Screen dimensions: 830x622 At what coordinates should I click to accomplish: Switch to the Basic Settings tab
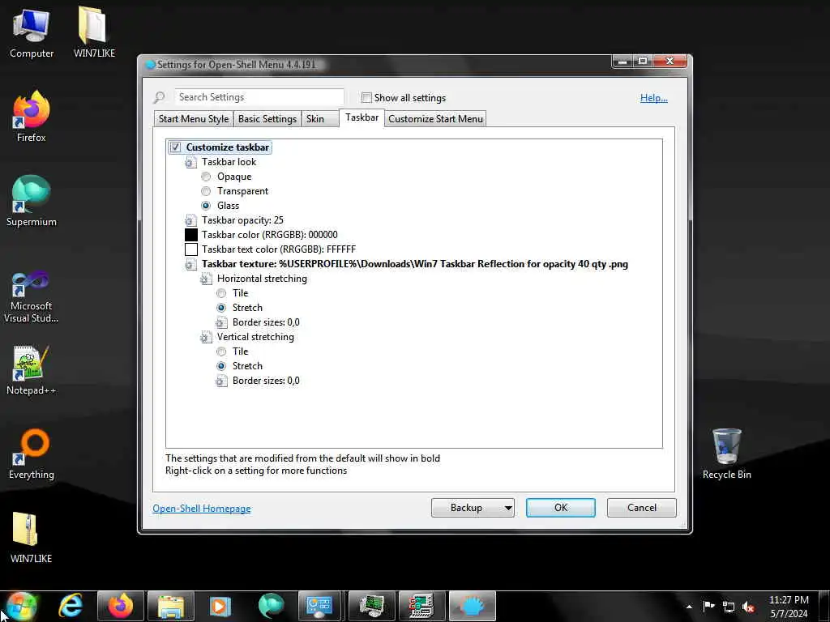click(267, 118)
